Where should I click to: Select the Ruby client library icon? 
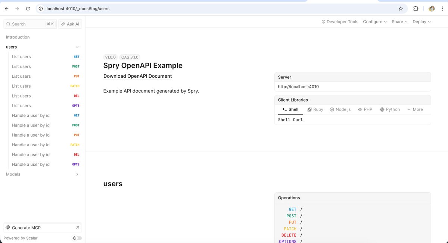309,109
